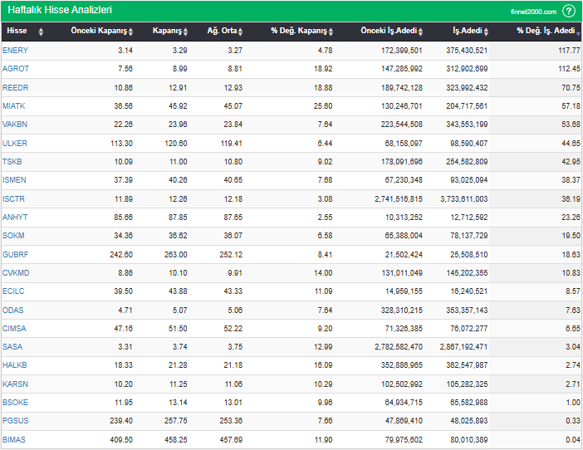Open the ENERY stock link

click(x=15, y=51)
